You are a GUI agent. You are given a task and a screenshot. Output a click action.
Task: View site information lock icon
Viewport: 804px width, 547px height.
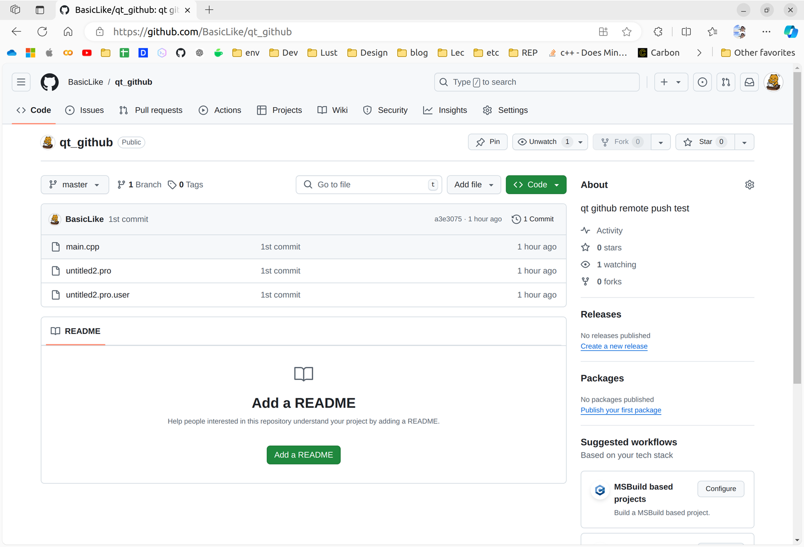(x=99, y=32)
